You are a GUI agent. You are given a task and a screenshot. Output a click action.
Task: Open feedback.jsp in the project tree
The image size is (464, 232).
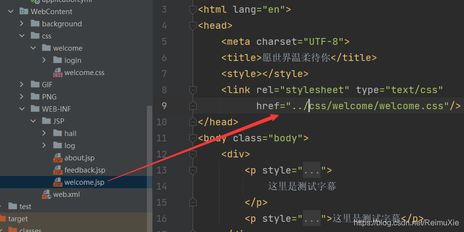84,170
